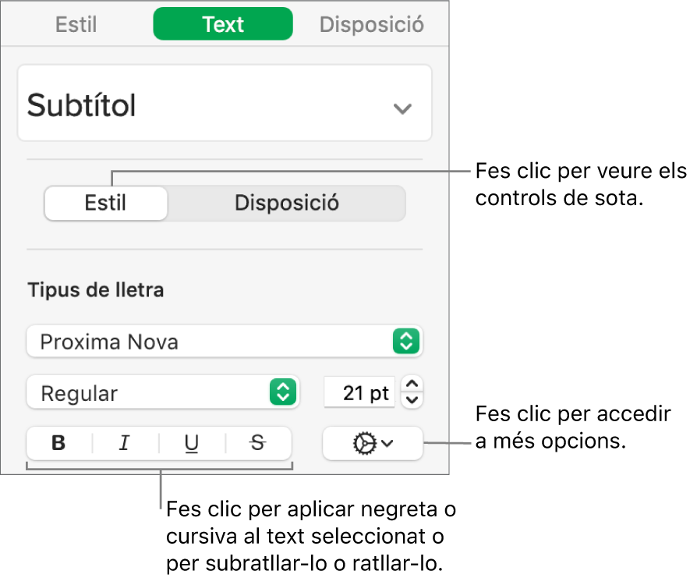
Task: Select the green Text tab
Action: point(223,24)
